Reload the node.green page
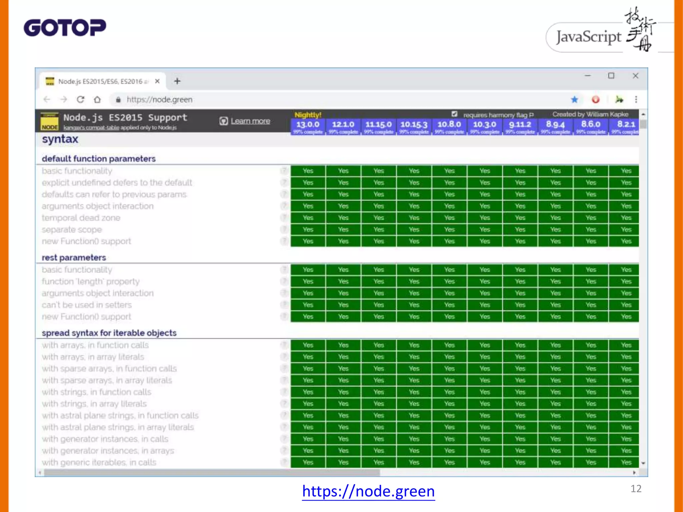This screenshot has width=683, height=512. click(x=80, y=99)
